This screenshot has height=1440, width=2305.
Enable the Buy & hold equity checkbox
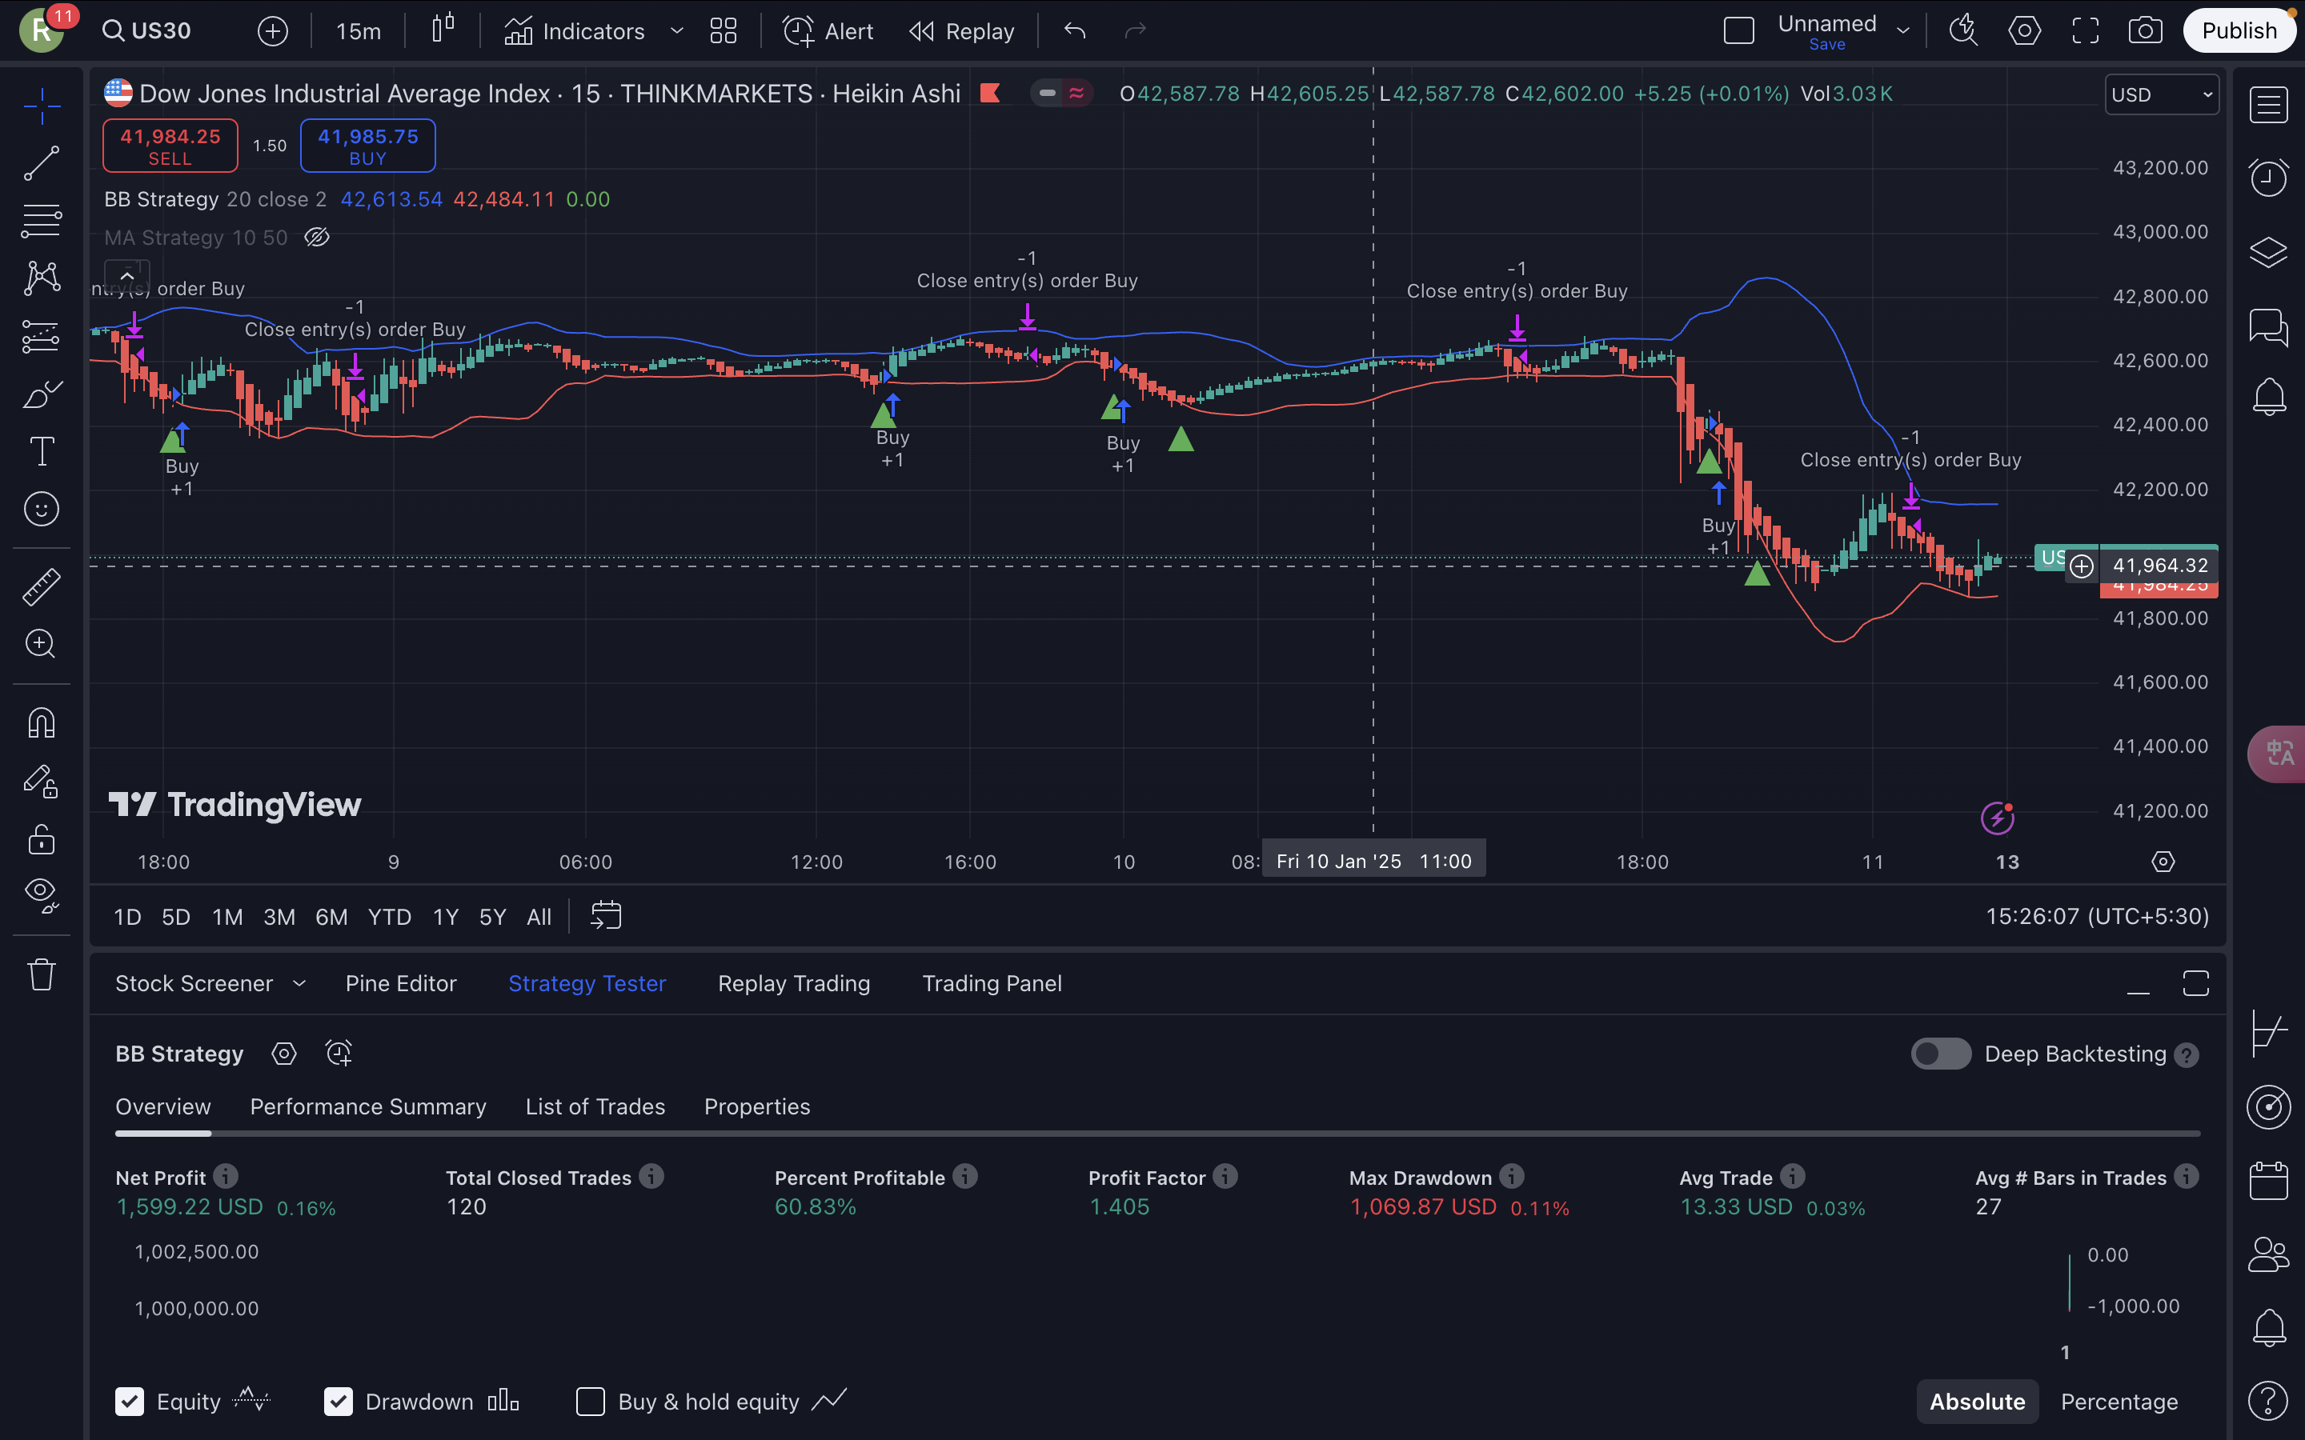591,1401
